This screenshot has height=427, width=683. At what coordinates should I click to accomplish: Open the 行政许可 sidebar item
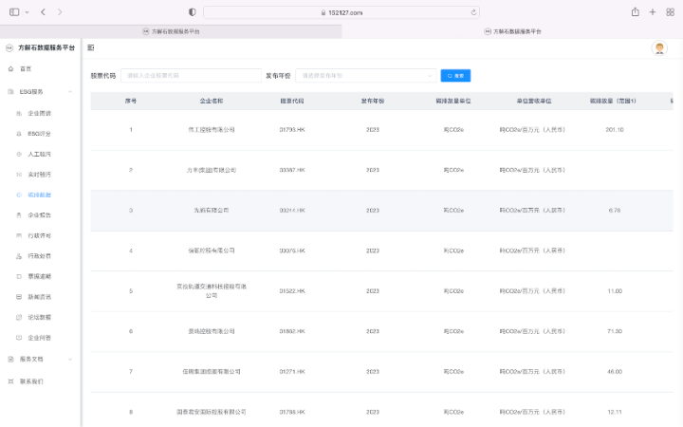pyautogui.click(x=40, y=235)
